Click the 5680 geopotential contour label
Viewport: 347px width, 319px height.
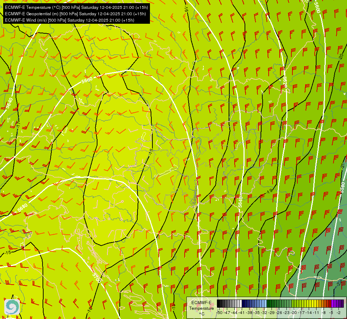click(22, 208)
